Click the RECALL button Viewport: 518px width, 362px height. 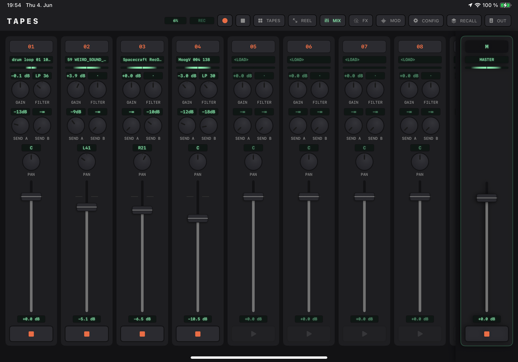[464, 21]
